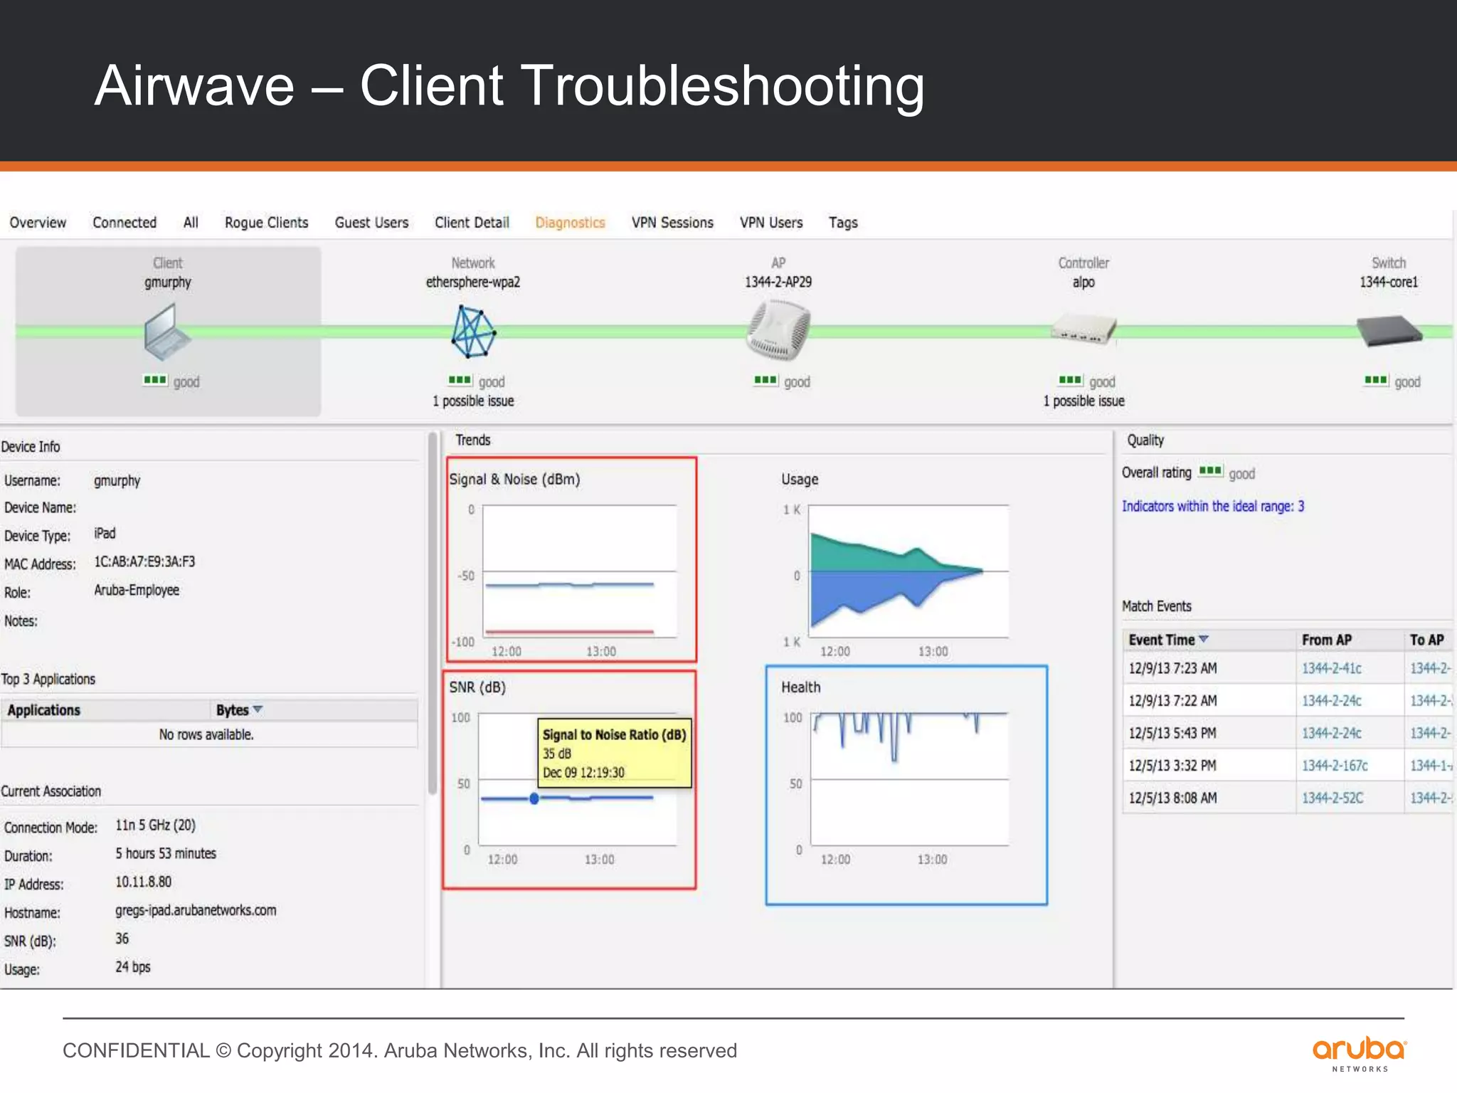Image resolution: width=1457 pixels, height=1093 pixels.
Task: Open From AP link 1344-2-52C
Action: click(x=1333, y=798)
